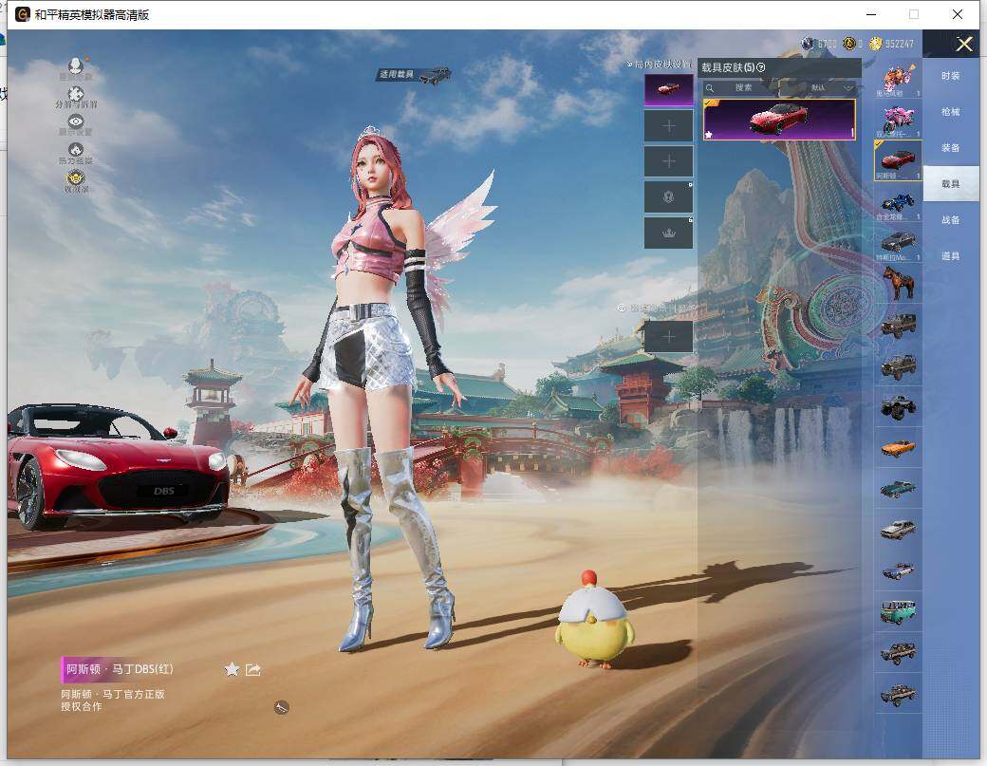The height and width of the screenshot is (766, 987).
Task: Maximize the emulator window
Action: click(x=913, y=14)
